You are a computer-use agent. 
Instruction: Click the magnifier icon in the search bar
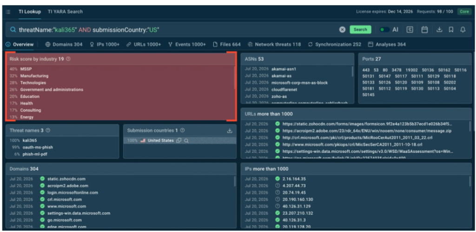[13, 30]
